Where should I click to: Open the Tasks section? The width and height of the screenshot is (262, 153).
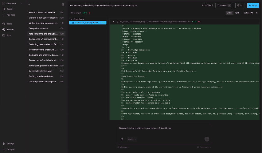(7, 24)
